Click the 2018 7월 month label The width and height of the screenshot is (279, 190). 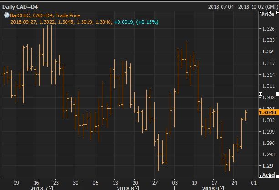[x=42, y=188]
